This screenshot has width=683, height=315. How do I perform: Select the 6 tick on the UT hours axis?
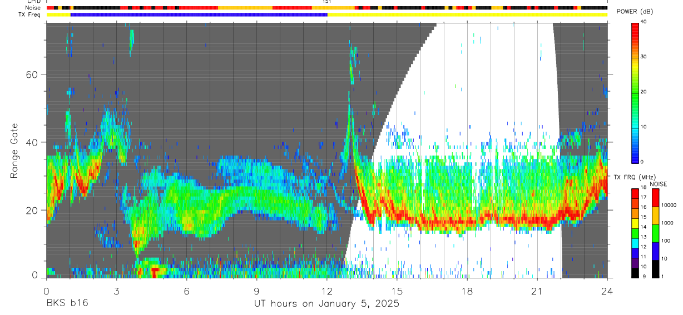[186, 291]
